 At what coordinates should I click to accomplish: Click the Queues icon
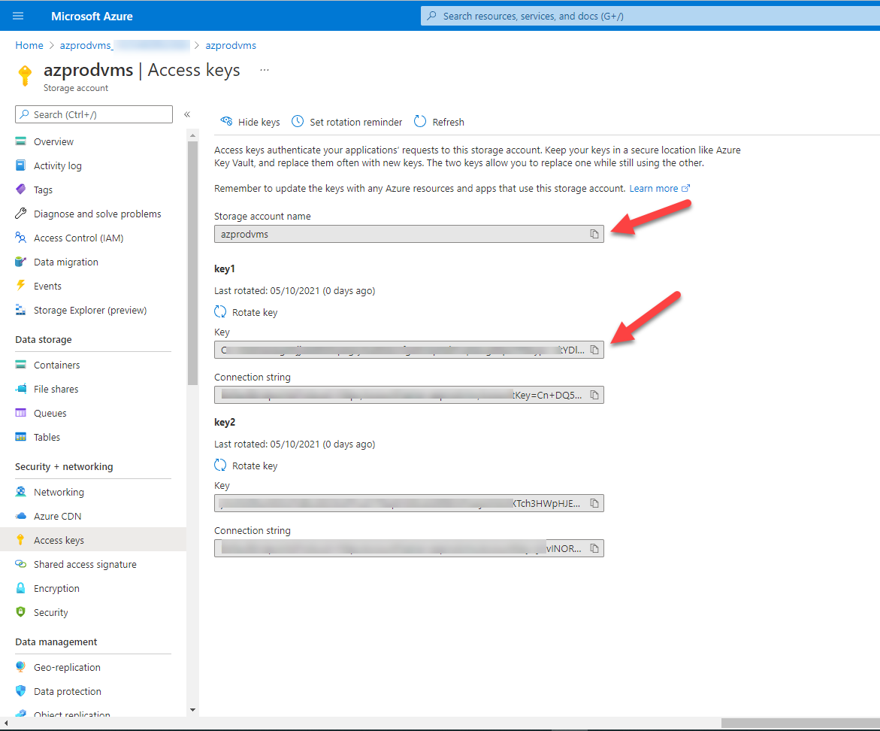pos(21,413)
